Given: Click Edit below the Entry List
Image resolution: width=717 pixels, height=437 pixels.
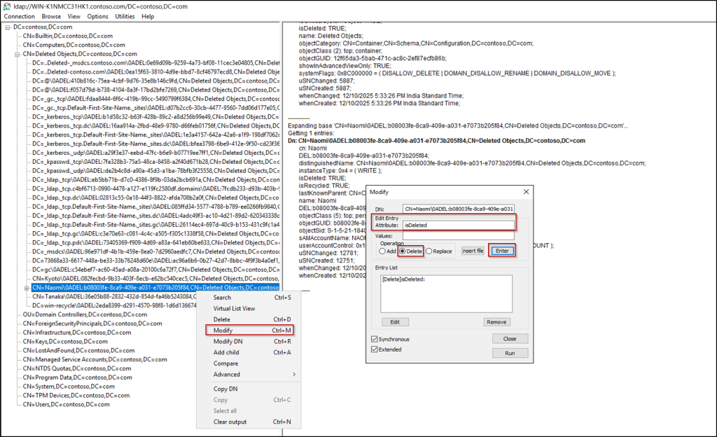Looking at the screenshot, I should tap(396, 321).
